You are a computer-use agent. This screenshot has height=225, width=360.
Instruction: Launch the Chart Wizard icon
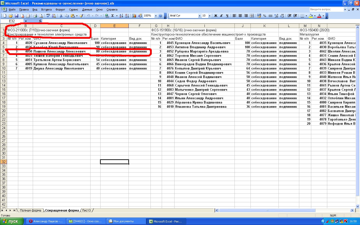point(134,16)
